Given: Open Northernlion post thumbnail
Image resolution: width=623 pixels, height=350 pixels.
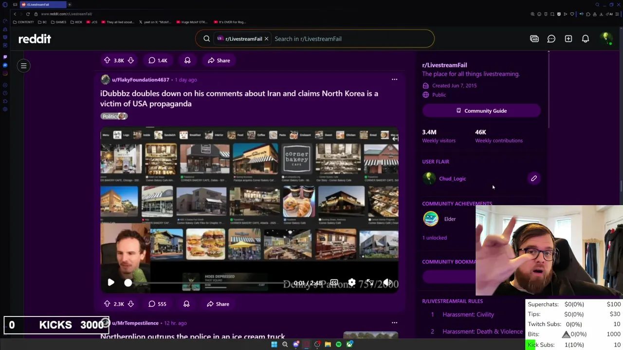Looking at the screenshot, I should [x=370, y=335].
